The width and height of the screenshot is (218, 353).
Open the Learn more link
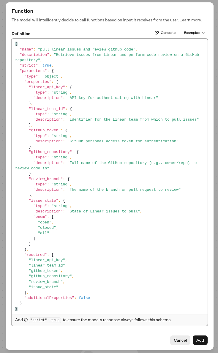[x=191, y=20]
